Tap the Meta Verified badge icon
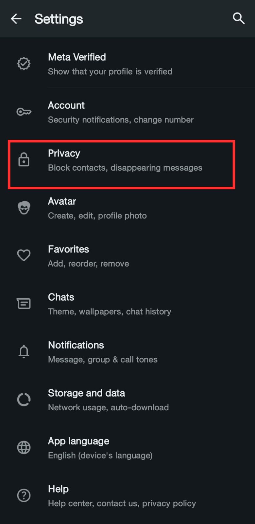Image resolution: width=255 pixels, height=524 pixels. [24, 64]
